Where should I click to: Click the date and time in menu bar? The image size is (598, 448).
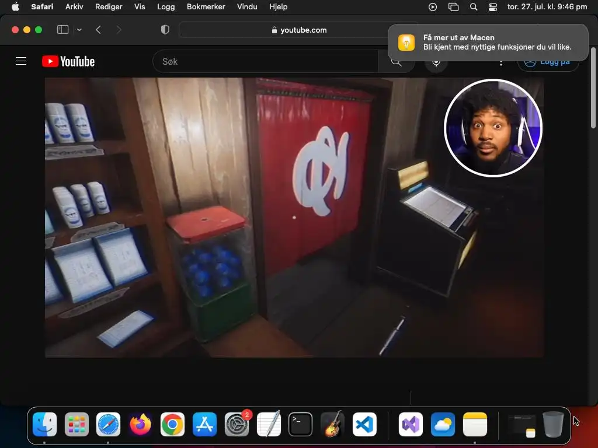click(x=547, y=7)
